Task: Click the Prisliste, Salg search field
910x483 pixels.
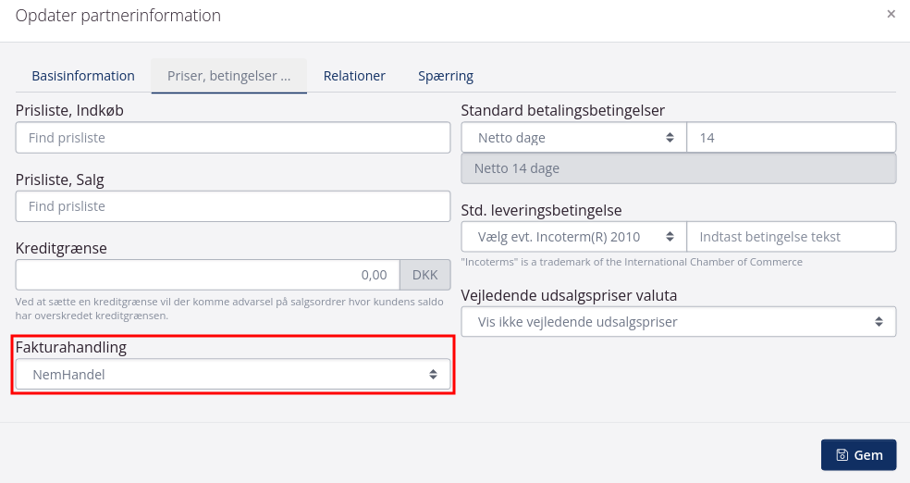Action: coord(233,206)
